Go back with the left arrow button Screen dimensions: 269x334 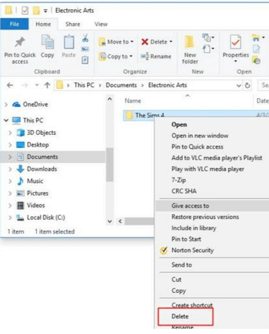click(10, 85)
